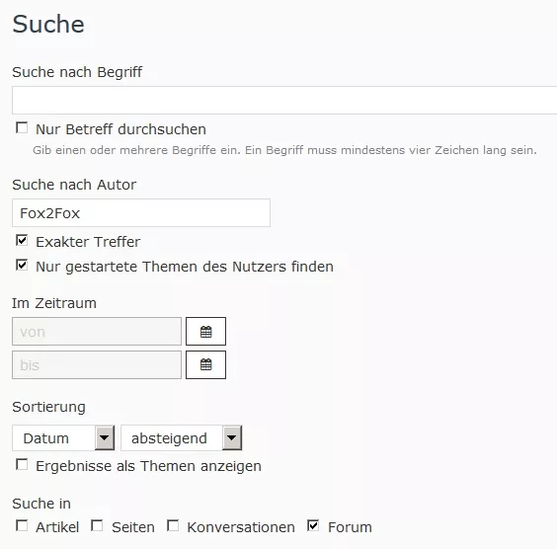Viewport: 557px width, 549px height.
Task: Open the Datum sort field dropdown
Action: tap(63, 437)
